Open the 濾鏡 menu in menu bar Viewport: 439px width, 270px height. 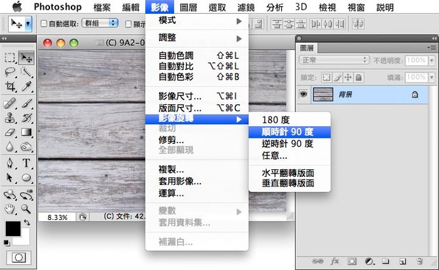[x=246, y=7]
